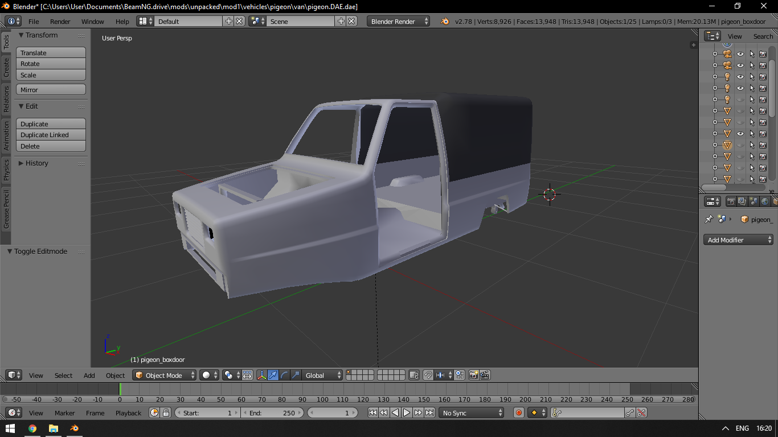Toggle the timeline padlock icon
778x437 pixels.
pyautogui.click(x=166, y=413)
